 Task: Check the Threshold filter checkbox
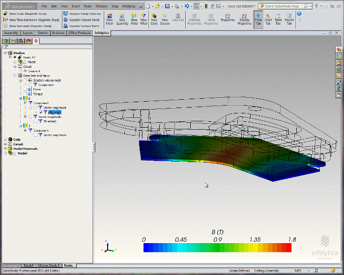pyautogui.click(x=35, y=121)
